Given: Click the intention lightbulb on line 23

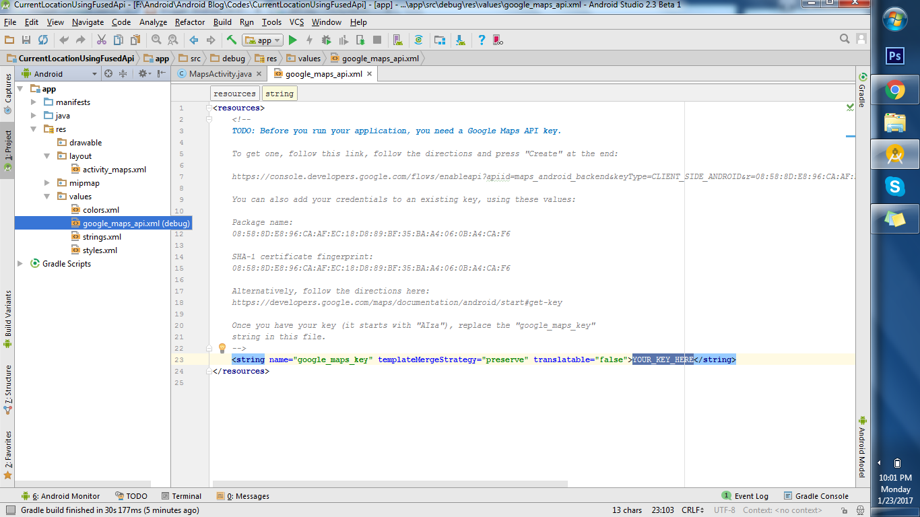Looking at the screenshot, I should [222, 348].
